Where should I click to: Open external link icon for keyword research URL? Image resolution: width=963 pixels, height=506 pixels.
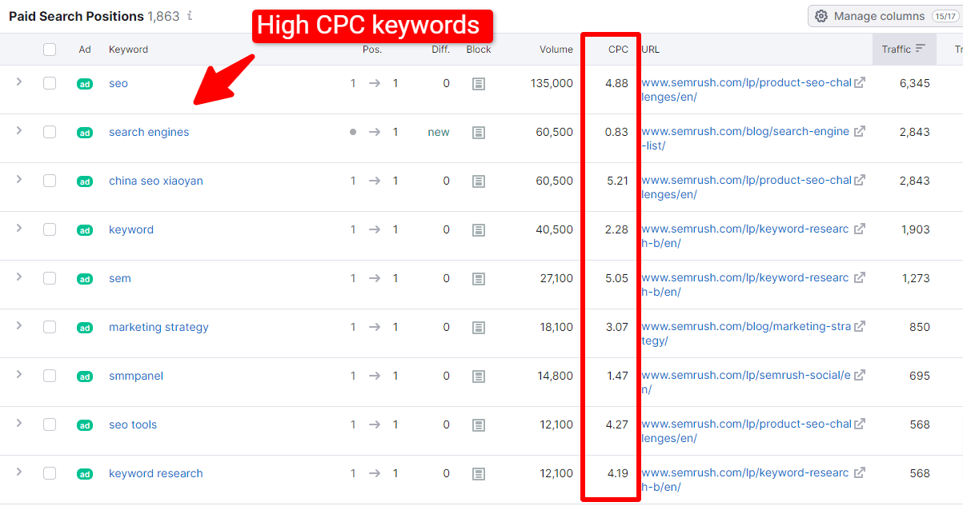[860, 472]
